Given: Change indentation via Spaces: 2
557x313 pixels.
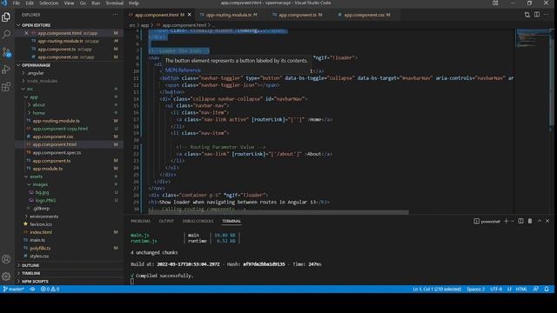Looking at the screenshot, I should point(476,290).
